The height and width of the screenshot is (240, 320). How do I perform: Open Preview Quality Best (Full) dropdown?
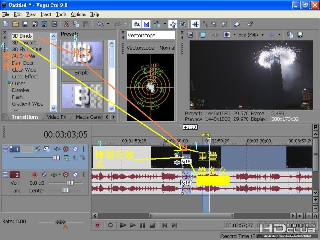[x=263, y=35]
